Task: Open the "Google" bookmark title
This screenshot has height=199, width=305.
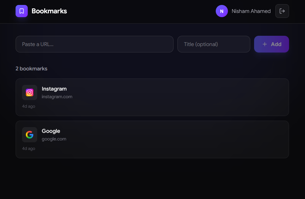Action: 51,131
